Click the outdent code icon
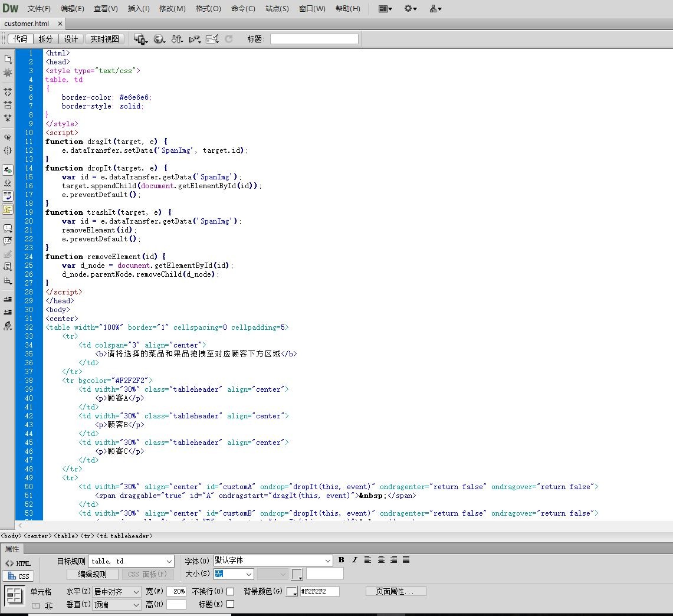 (8, 312)
